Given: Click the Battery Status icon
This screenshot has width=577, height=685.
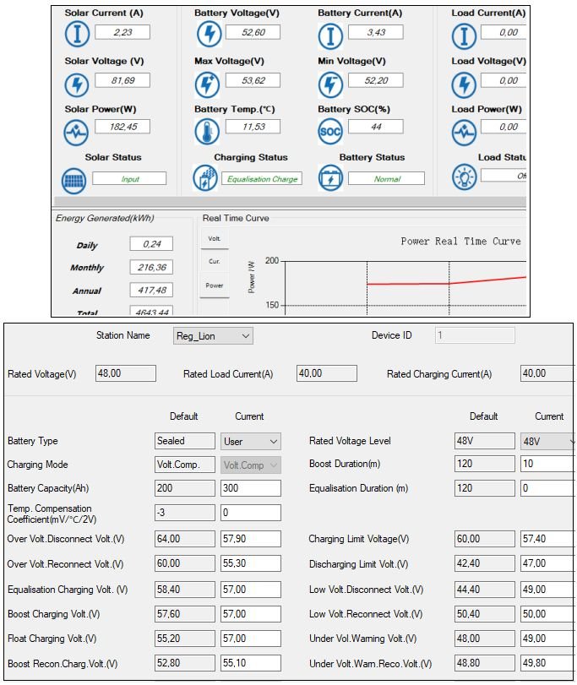Looking at the screenshot, I should click(x=330, y=178).
